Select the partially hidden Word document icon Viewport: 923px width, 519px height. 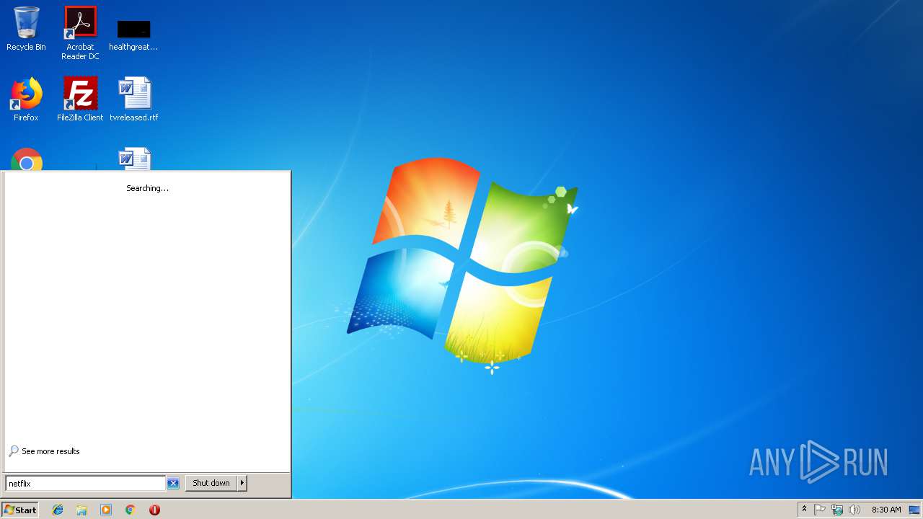135,159
